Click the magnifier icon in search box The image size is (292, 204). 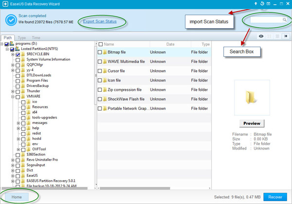click(284, 20)
